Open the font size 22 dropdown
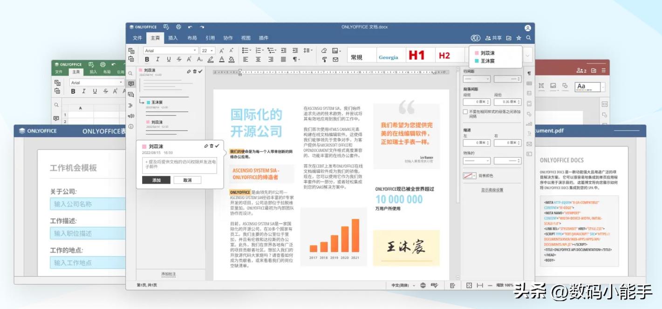 (x=212, y=50)
